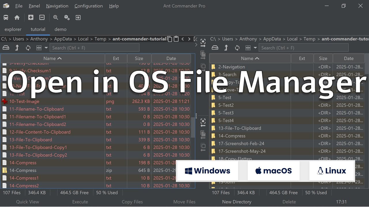Add a new tab with the plus icon
369x207 pixels.
tap(31, 18)
